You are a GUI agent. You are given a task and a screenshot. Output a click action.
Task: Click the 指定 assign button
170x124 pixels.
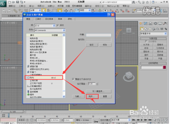92,45
